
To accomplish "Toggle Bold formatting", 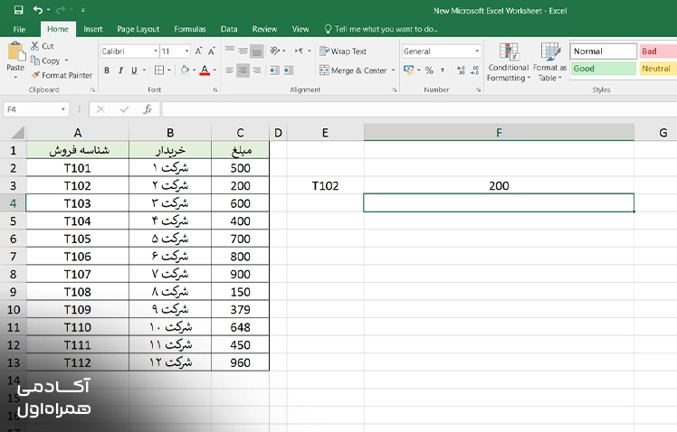I will 107,70.
